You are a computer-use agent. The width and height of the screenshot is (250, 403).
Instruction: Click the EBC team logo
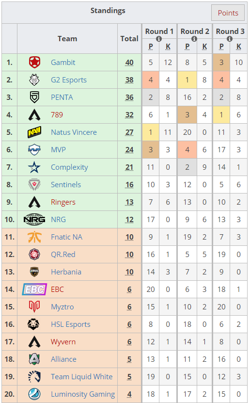pyautogui.click(x=34, y=290)
